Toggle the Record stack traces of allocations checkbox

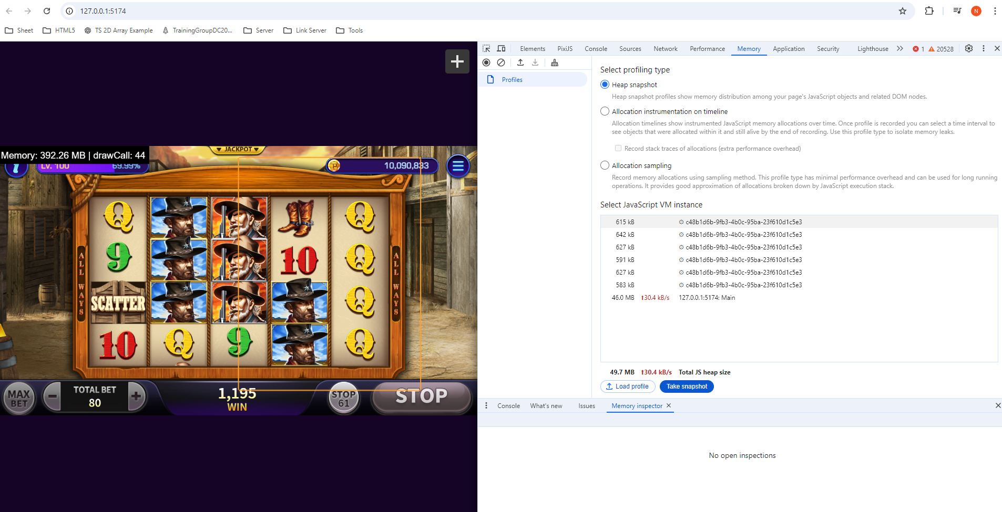pyautogui.click(x=618, y=149)
